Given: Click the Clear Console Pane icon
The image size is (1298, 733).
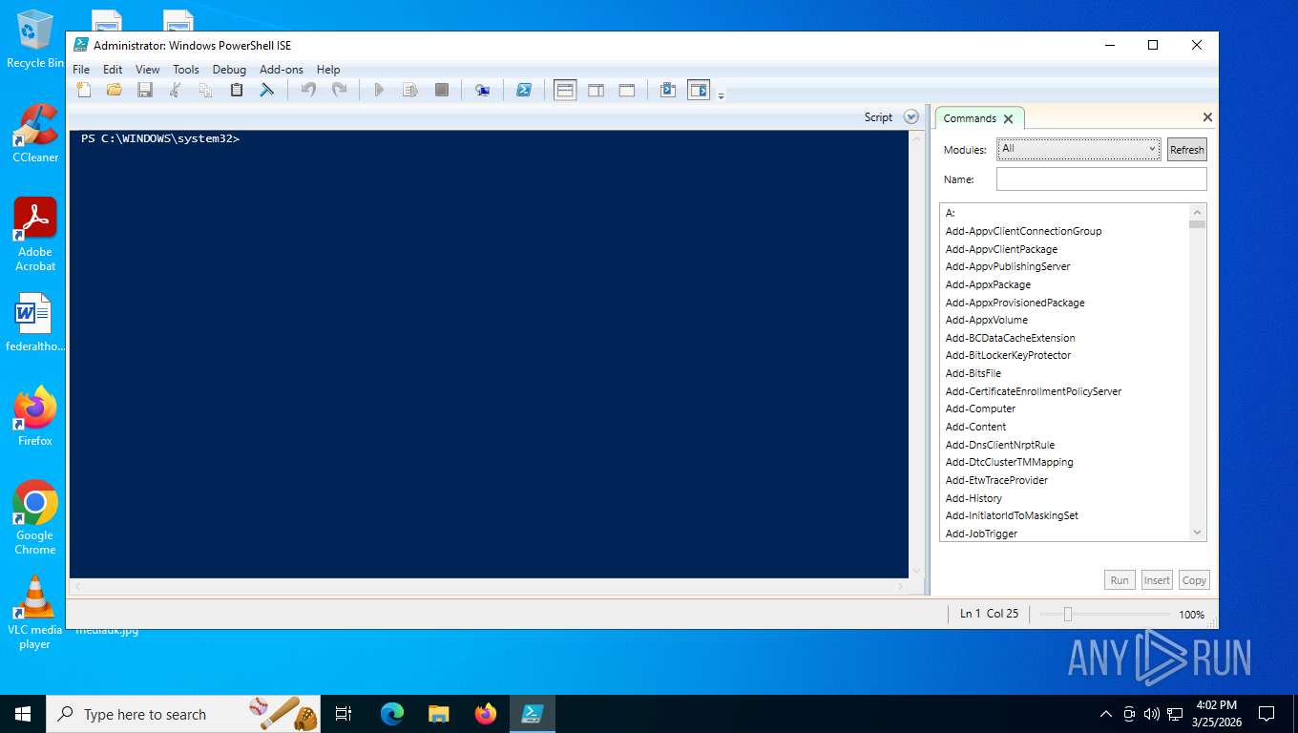Looking at the screenshot, I should 267,90.
